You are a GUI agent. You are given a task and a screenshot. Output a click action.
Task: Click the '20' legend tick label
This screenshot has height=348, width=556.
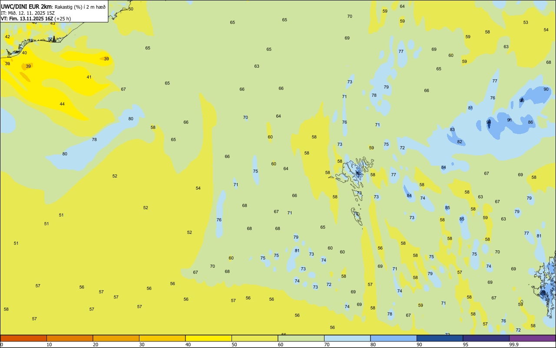click(x=96, y=345)
